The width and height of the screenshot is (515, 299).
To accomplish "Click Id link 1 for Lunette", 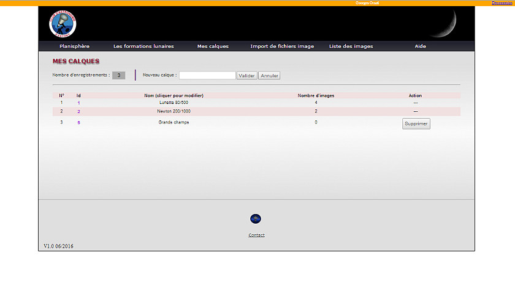I will pos(78,103).
